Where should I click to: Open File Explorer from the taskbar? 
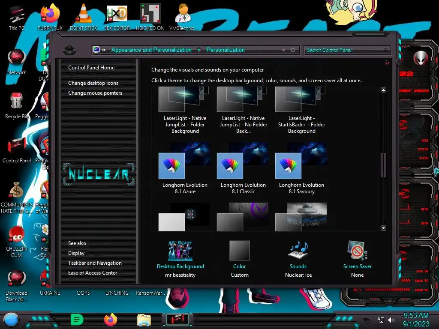pos(144,320)
